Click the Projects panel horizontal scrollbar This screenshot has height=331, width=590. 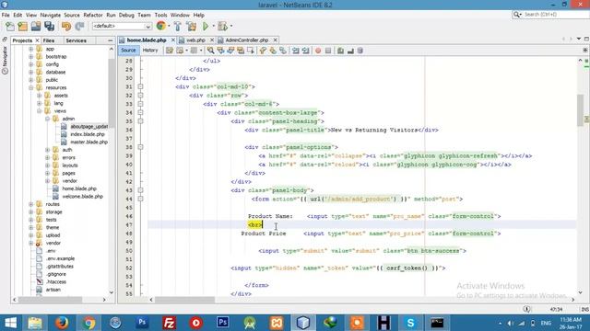(50, 300)
